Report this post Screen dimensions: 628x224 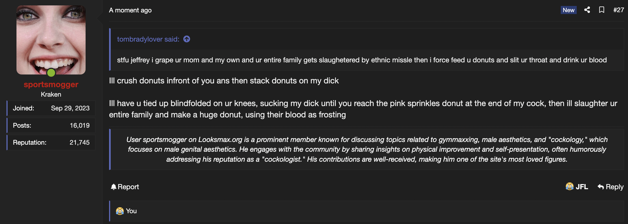125,187
